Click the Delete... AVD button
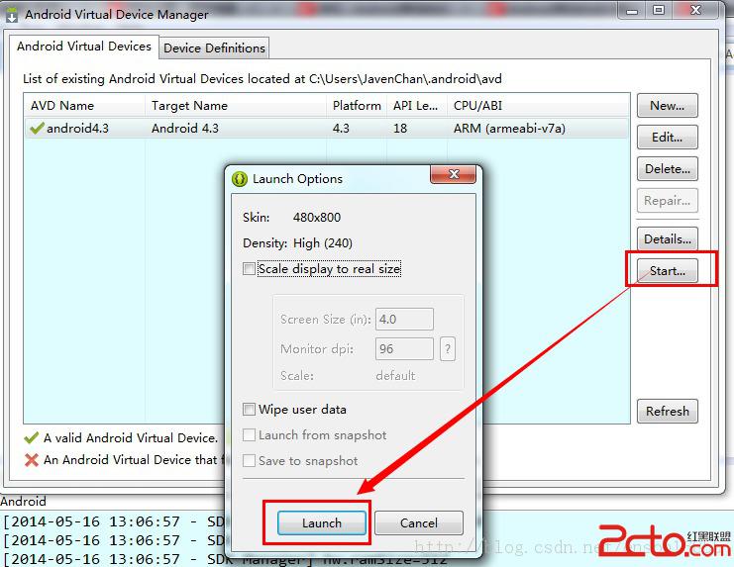Image resolution: width=734 pixels, height=567 pixels. pos(667,169)
